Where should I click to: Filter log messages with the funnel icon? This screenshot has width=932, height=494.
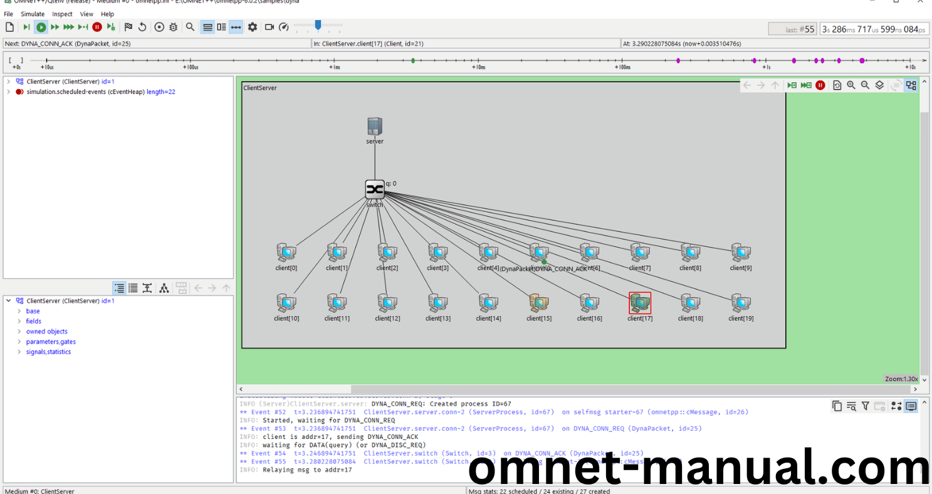click(x=866, y=406)
